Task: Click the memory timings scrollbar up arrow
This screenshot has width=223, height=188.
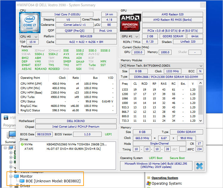Action: pyautogui.click(x=200, y=83)
